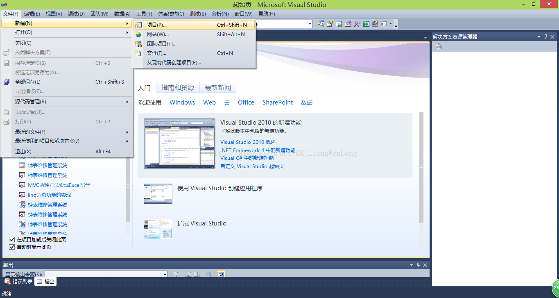Switch to the 最新新闻 tab

coord(218,88)
